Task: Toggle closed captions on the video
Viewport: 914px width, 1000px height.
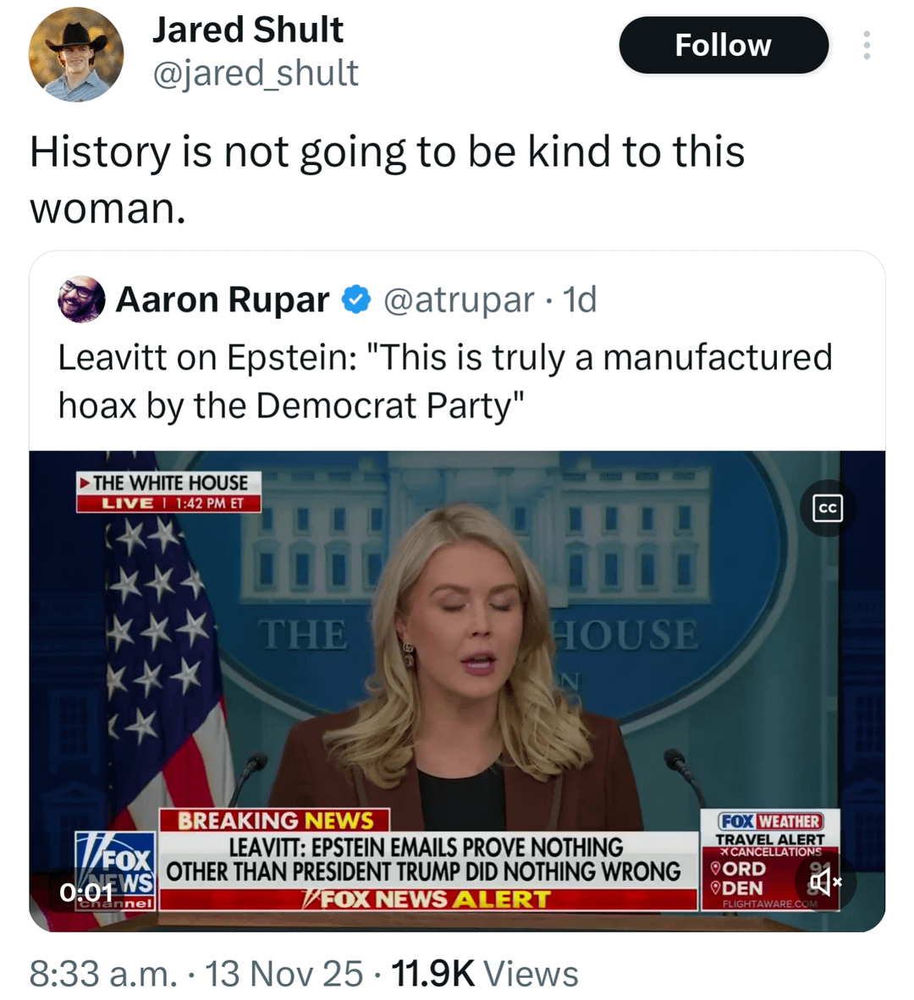Action: 827,508
